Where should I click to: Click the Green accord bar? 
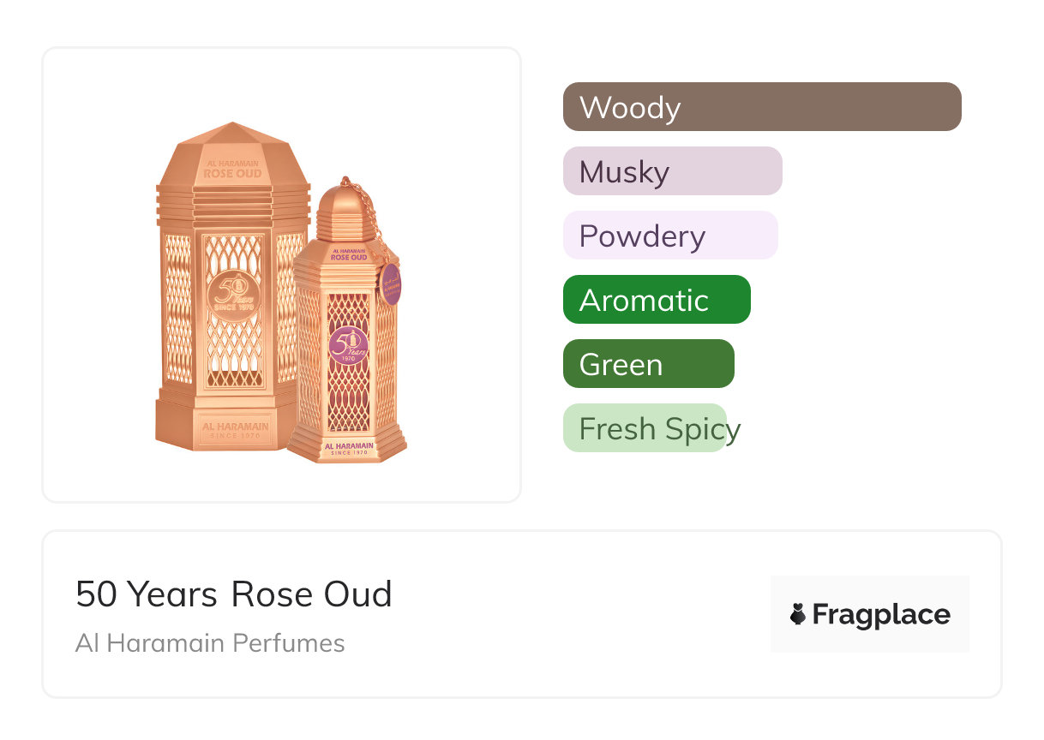(648, 364)
